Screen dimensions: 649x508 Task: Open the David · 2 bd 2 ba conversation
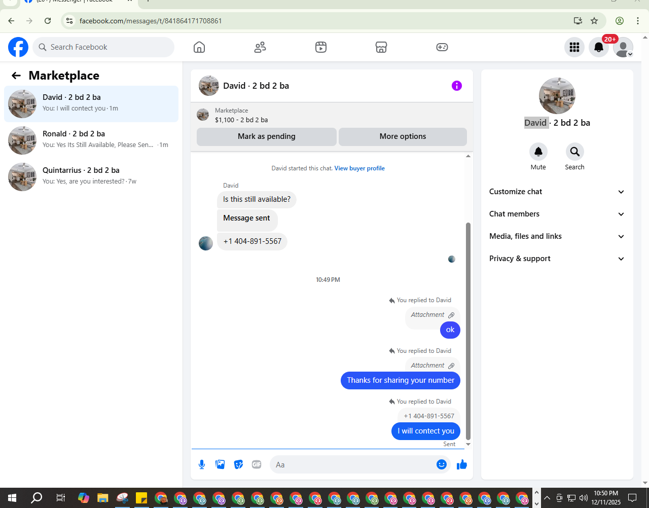(x=91, y=104)
